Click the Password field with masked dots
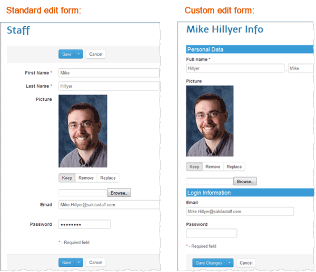Screen dimensions: 316x272 84,224
